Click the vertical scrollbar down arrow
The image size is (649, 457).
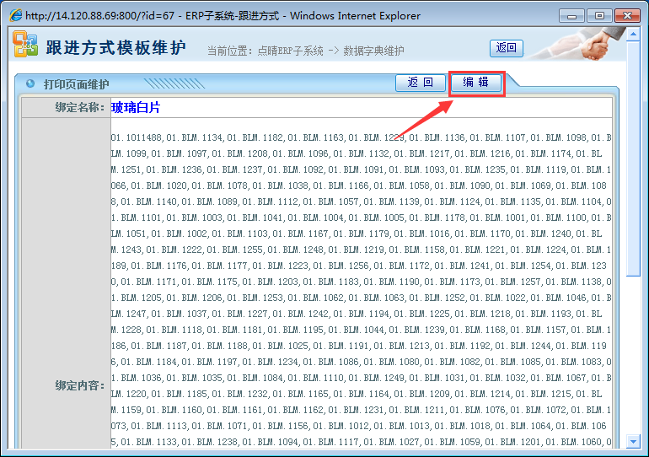[634, 440]
